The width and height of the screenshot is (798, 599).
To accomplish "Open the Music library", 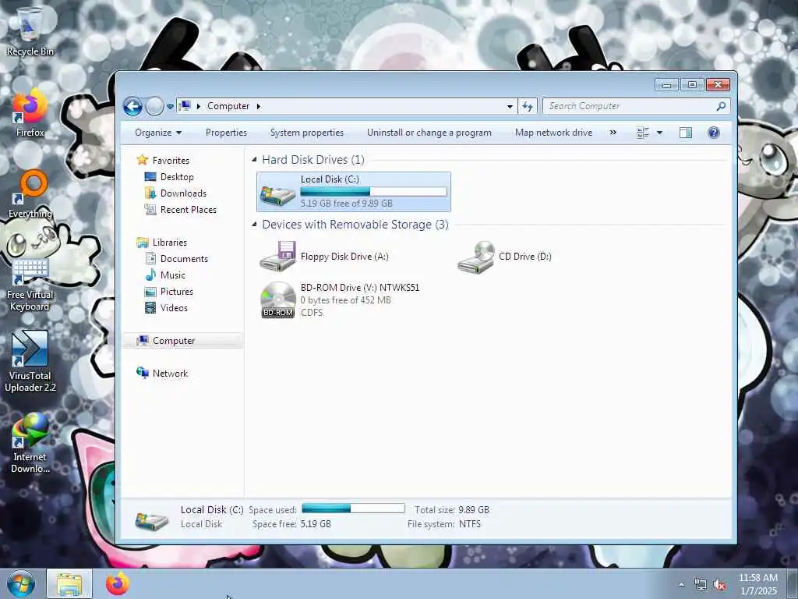I will pyautogui.click(x=172, y=275).
